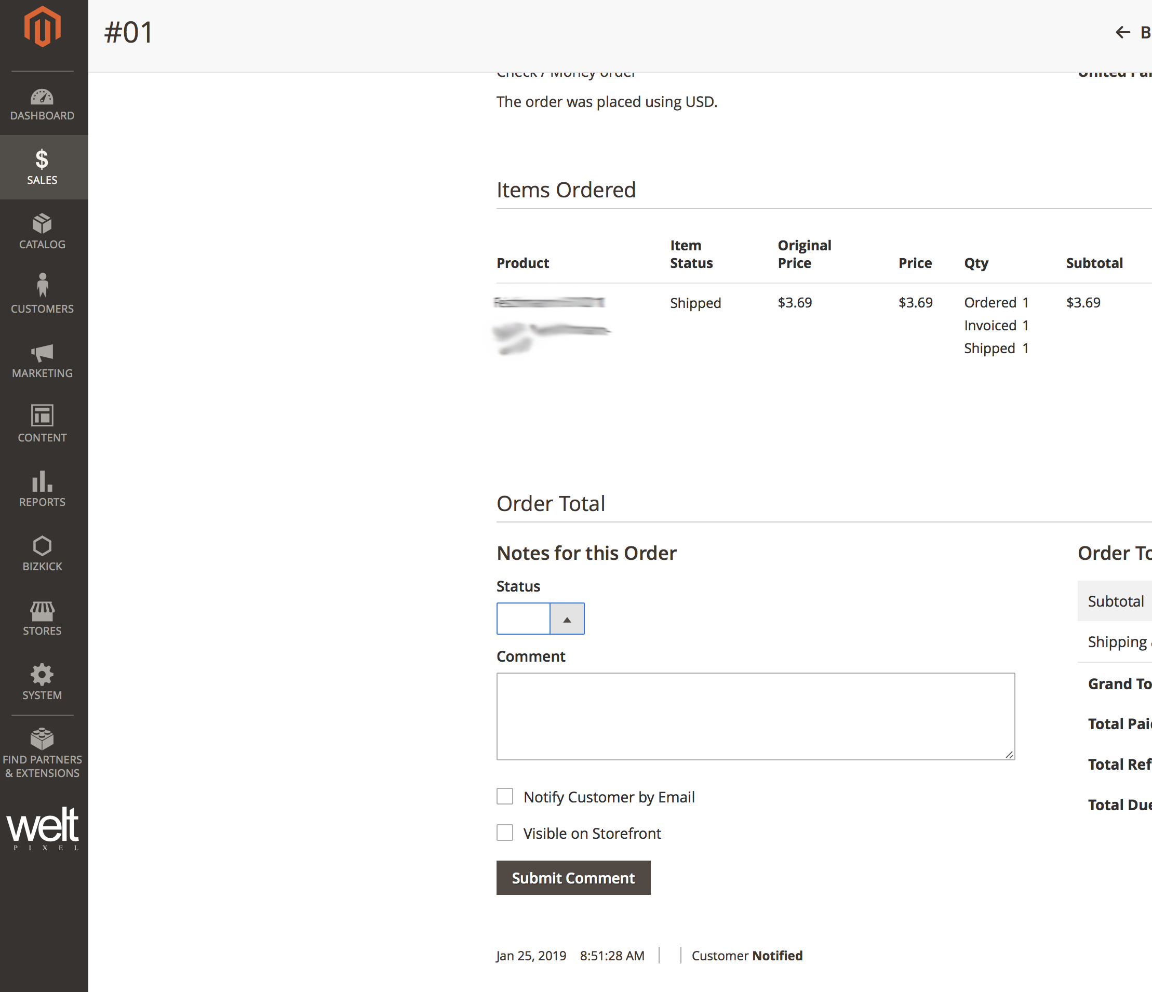Viewport: 1152px width, 992px height.
Task: Select the Catalog icon
Action: tap(42, 232)
